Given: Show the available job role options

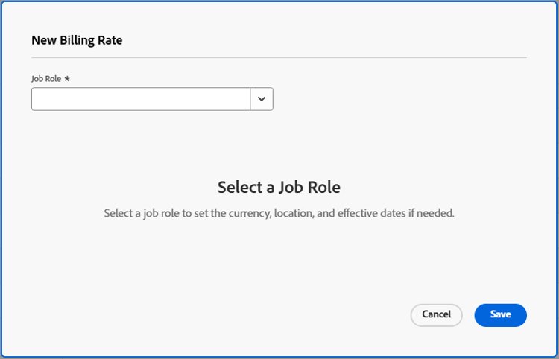Looking at the screenshot, I should (262, 99).
